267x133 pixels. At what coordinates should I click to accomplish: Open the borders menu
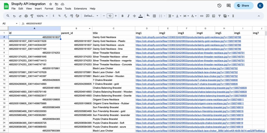click(x=154, y=16)
